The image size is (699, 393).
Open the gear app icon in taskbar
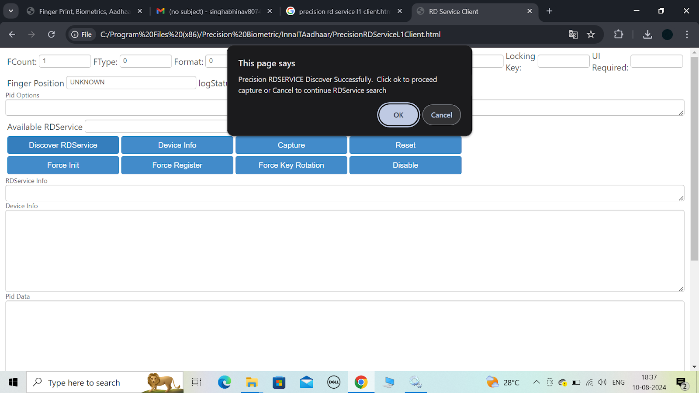click(x=415, y=383)
